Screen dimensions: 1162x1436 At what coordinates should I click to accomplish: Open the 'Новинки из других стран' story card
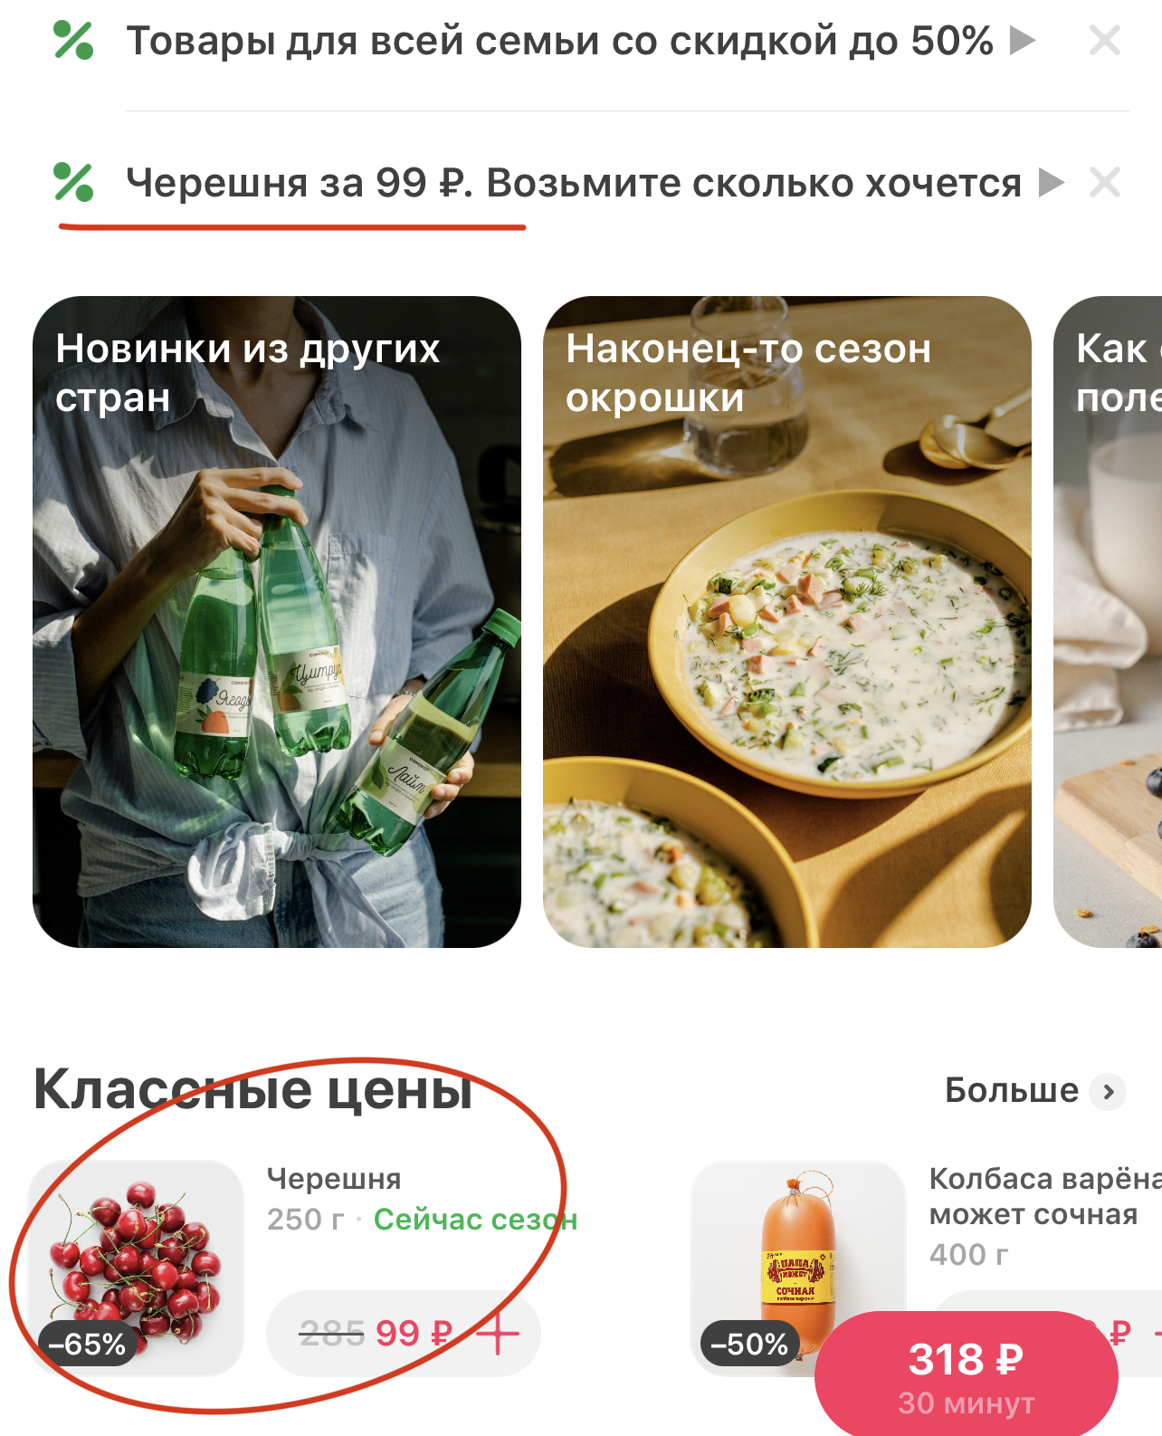pyautogui.click(x=277, y=622)
